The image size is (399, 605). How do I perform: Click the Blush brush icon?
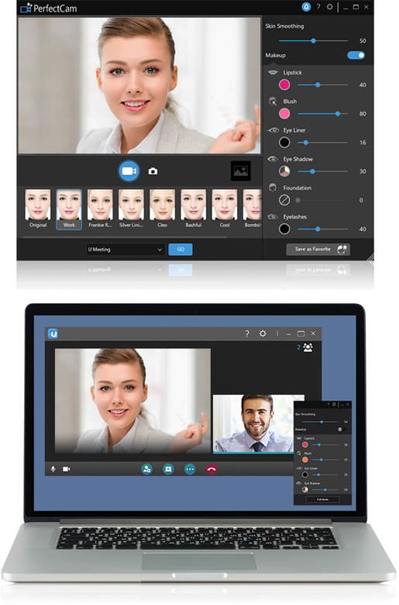tap(273, 101)
